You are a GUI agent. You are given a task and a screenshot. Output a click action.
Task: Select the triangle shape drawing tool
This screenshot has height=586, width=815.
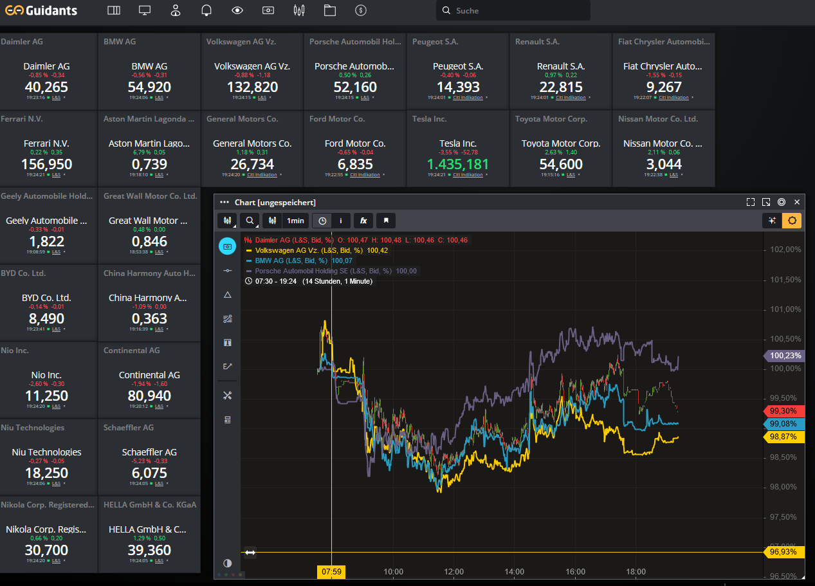[227, 295]
